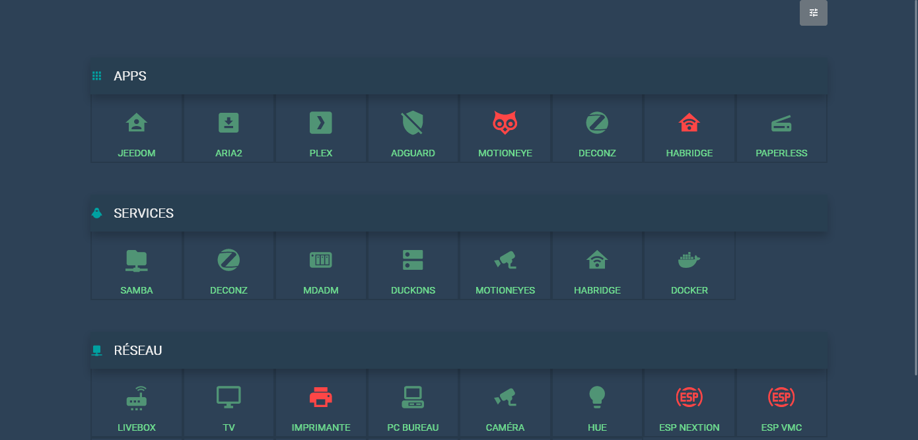Click the IMPRIMANTE label
918x440 pixels.
321,427
